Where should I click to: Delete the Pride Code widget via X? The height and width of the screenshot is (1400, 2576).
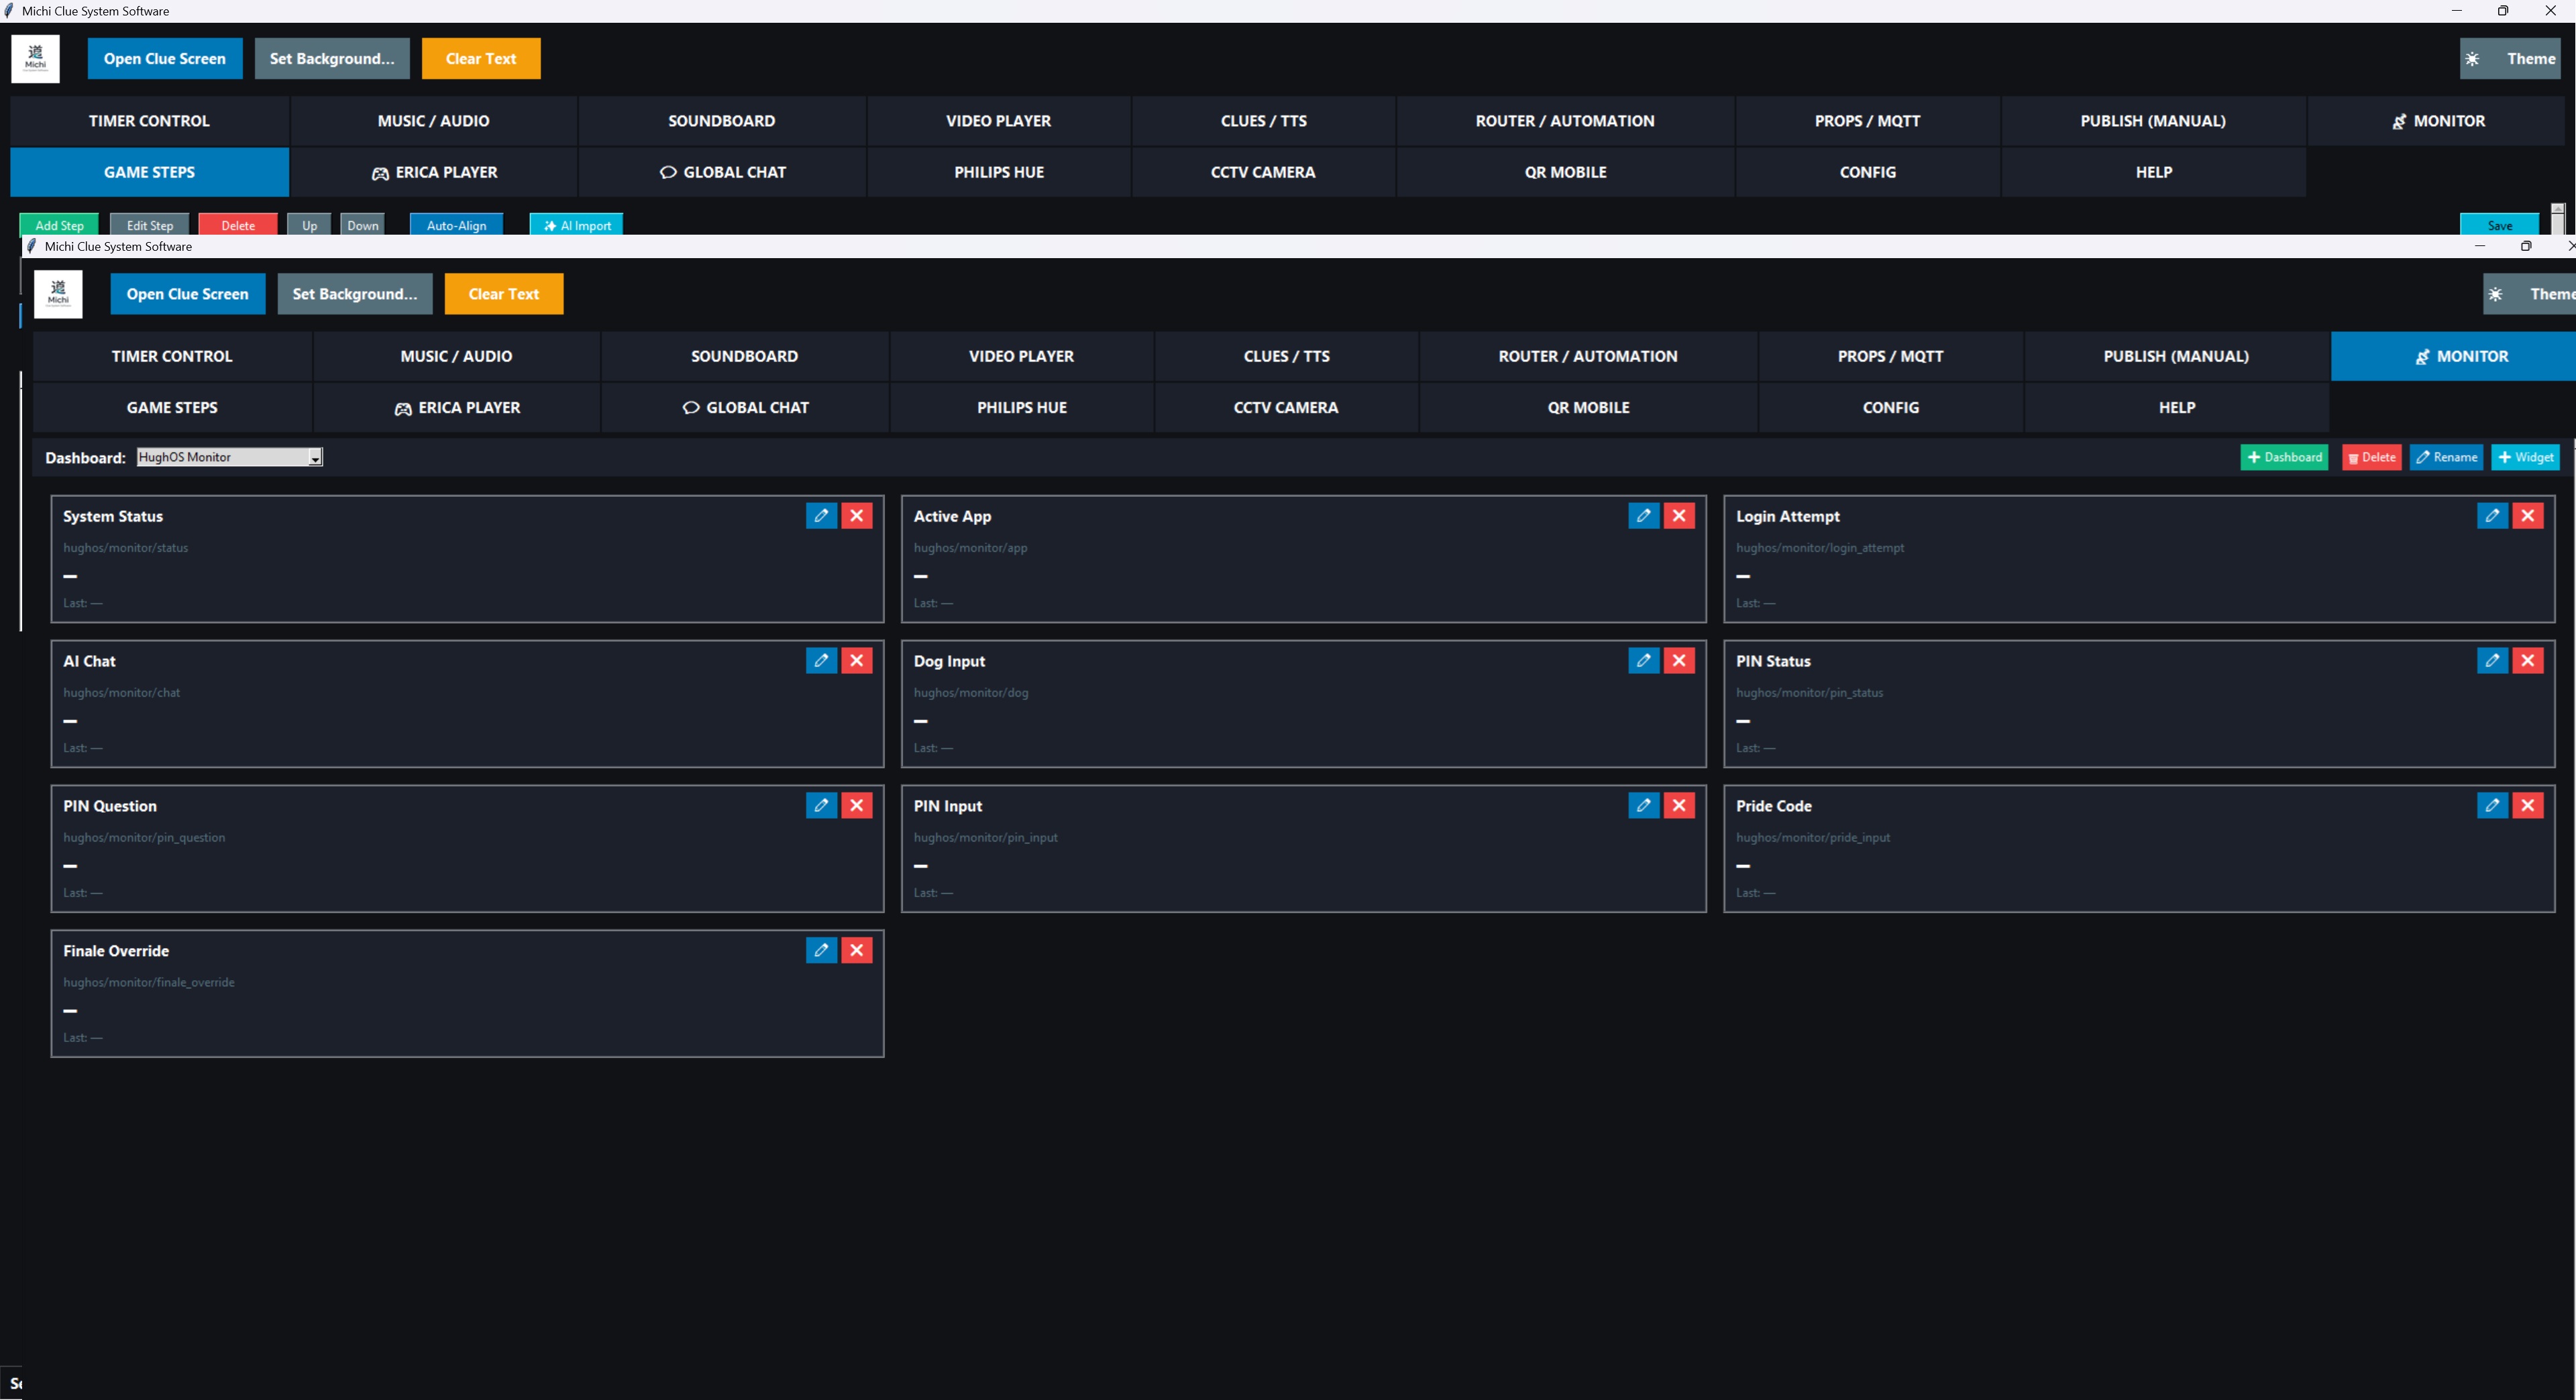(2528, 805)
